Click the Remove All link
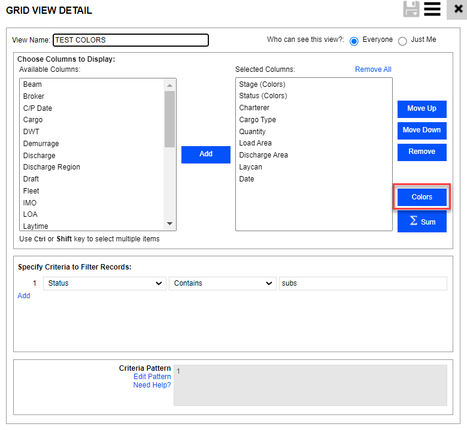The width and height of the screenshot is (467, 430). (x=373, y=69)
